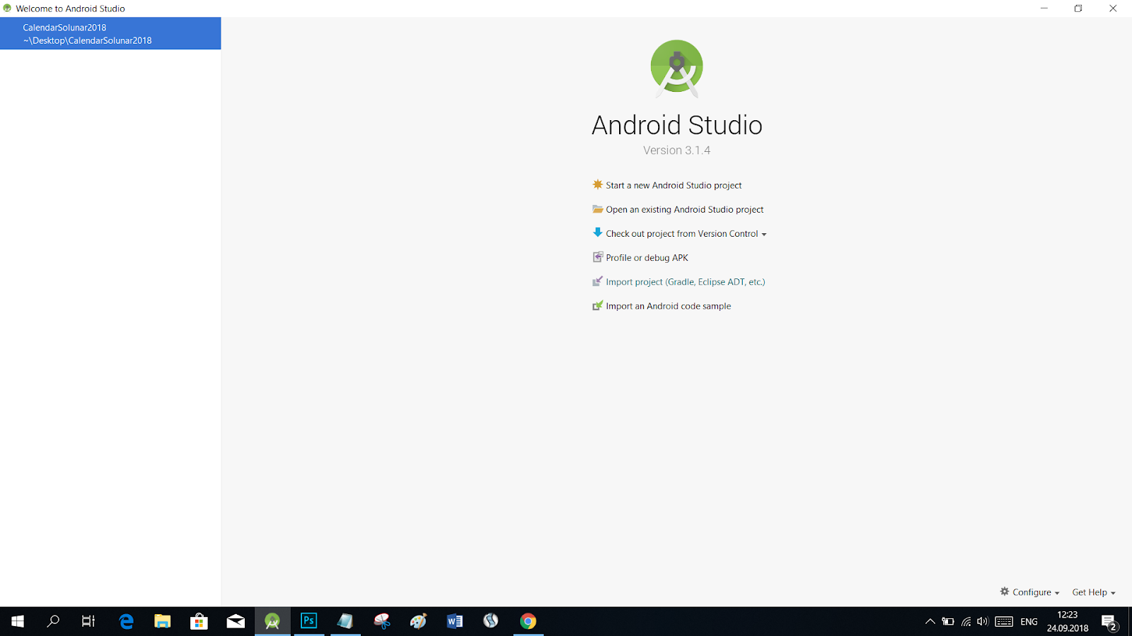Screen dimensions: 1132x636
Task: Switch to Photoshop from the taskbar
Action: coord(309,621)
